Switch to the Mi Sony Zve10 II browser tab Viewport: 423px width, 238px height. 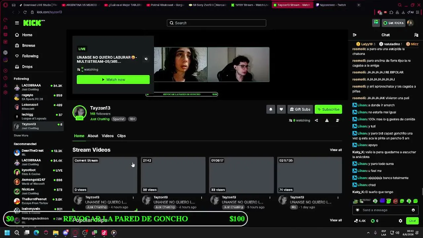(x=208, y=5)
